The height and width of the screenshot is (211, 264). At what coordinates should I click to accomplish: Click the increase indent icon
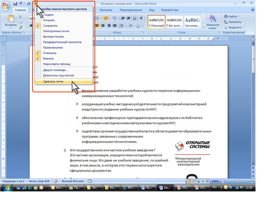[x=129, y=18]
